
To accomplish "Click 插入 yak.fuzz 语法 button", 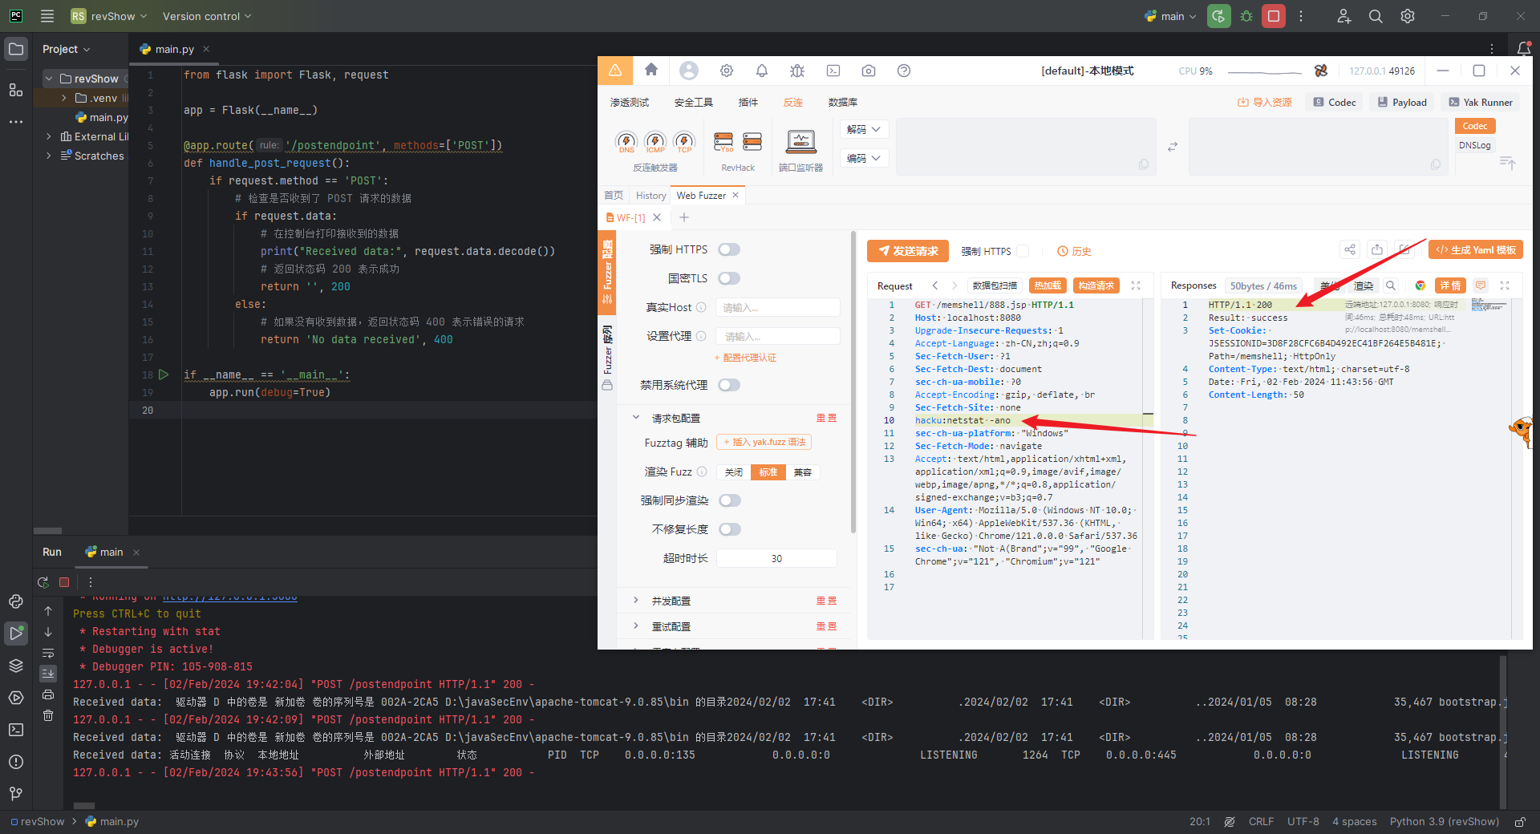I will coord(764,442).
